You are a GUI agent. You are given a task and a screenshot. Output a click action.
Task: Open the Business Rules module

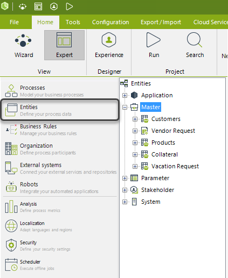[x=59, y=130]
